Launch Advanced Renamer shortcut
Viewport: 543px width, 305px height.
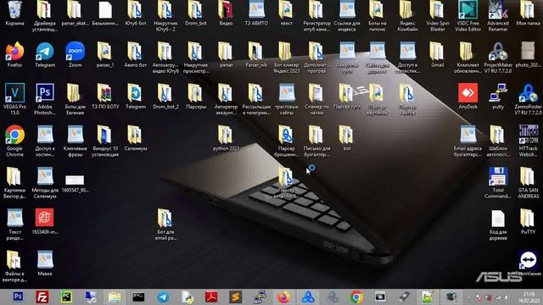coord(498,10)
